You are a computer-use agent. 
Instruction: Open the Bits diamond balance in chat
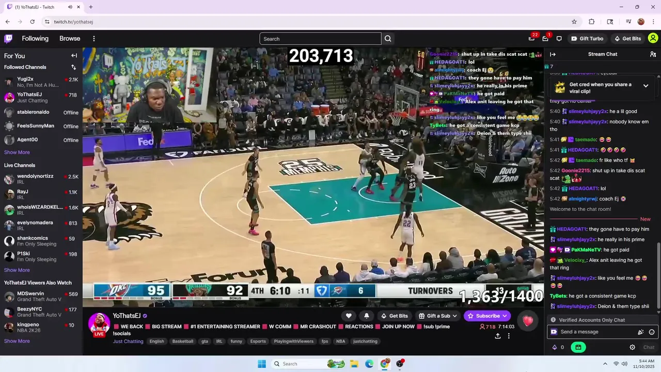(558, 347)
